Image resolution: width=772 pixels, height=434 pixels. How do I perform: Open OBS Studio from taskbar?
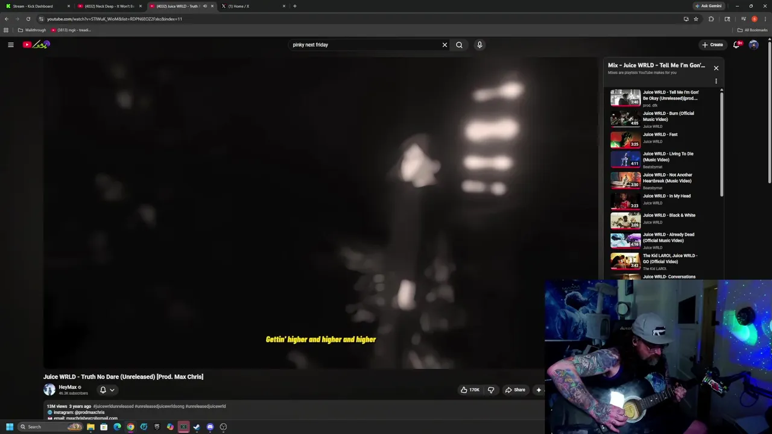tap(223, 427)
